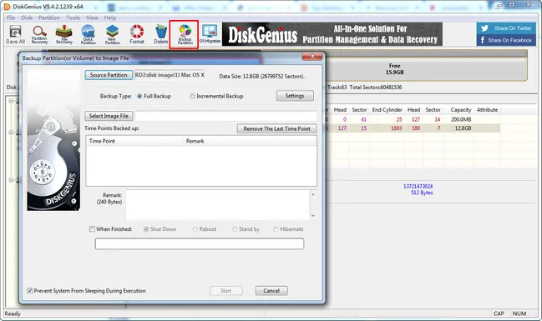This screenshot has height=321, width=542.
Task: Click the Source Partition button
Action: point(109,75)
